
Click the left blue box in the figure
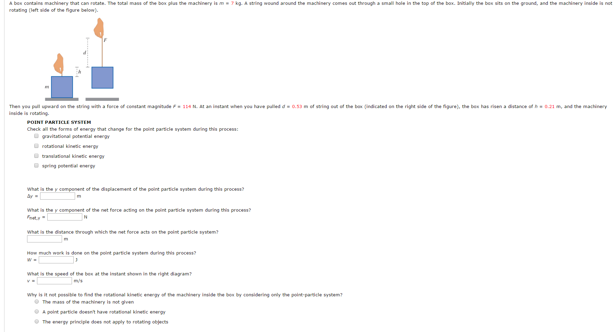click(62, 87)
